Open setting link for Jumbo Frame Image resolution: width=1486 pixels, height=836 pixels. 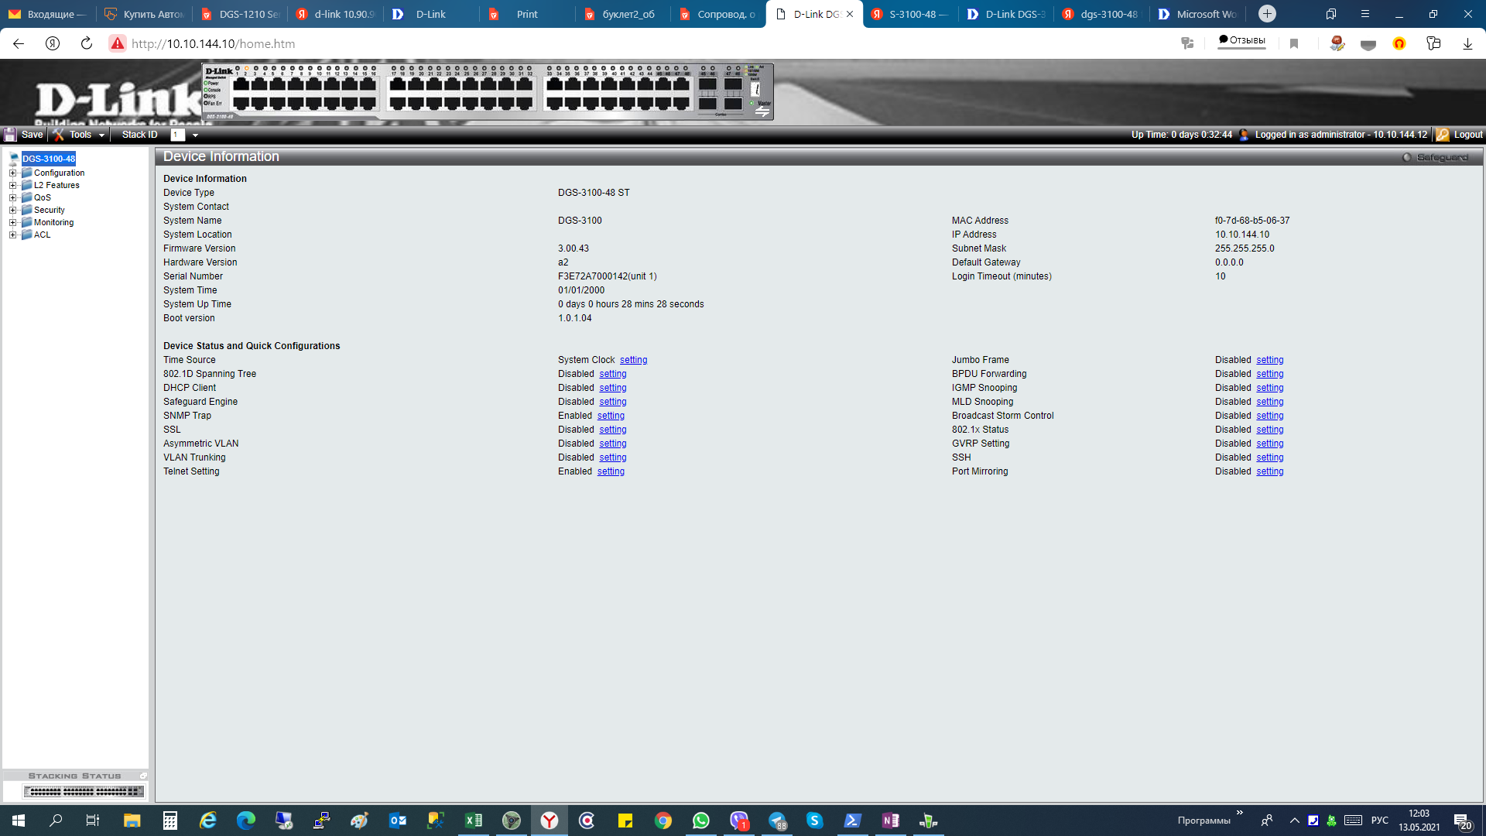[1269, 360]
